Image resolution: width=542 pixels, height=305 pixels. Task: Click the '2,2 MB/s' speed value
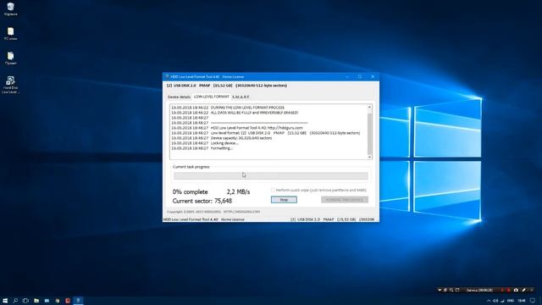(x=238, y=192)
